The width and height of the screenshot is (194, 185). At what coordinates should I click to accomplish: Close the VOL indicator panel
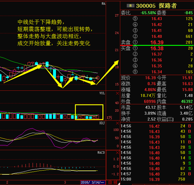[117, 93]
